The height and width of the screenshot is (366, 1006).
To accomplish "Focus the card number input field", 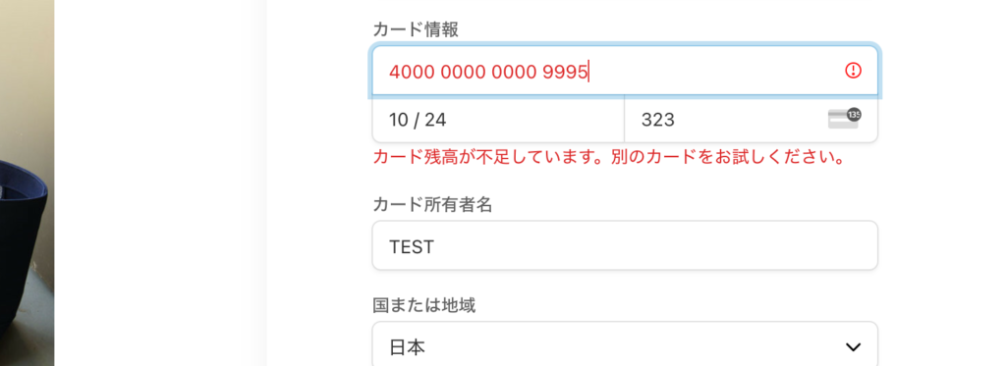I will coord(625,71).
